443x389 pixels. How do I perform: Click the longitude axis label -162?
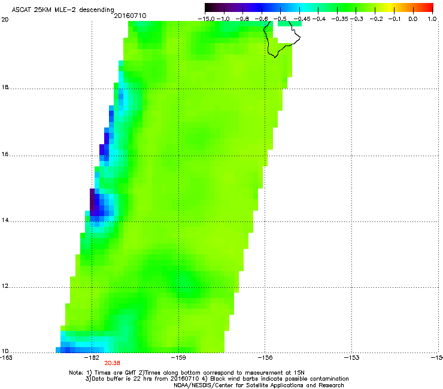coord(92,358)
